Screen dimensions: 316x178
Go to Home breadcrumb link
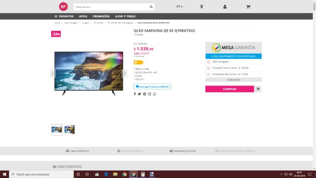pos(57,23)
